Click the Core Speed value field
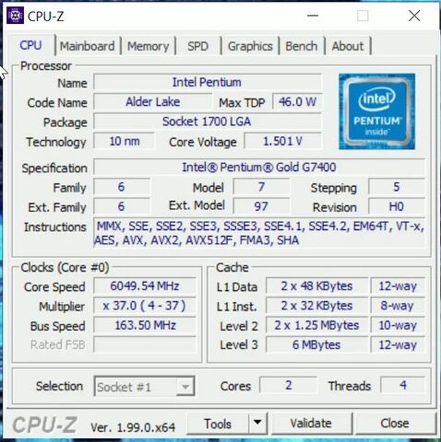The height and width of the screenshot is (442, 441). point(145,286)
